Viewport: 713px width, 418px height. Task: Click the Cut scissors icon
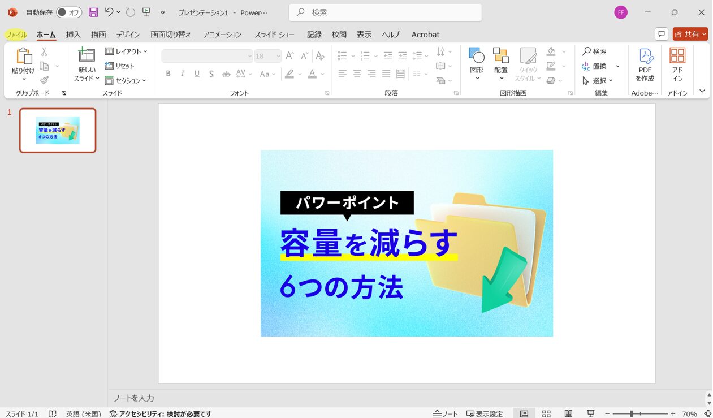(x=44, y=52)
